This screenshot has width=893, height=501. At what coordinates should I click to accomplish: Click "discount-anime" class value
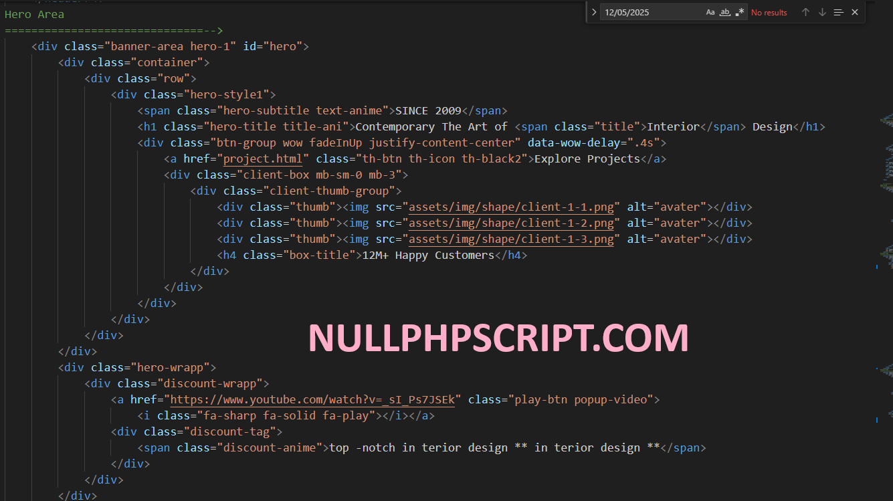click(270, 447)
